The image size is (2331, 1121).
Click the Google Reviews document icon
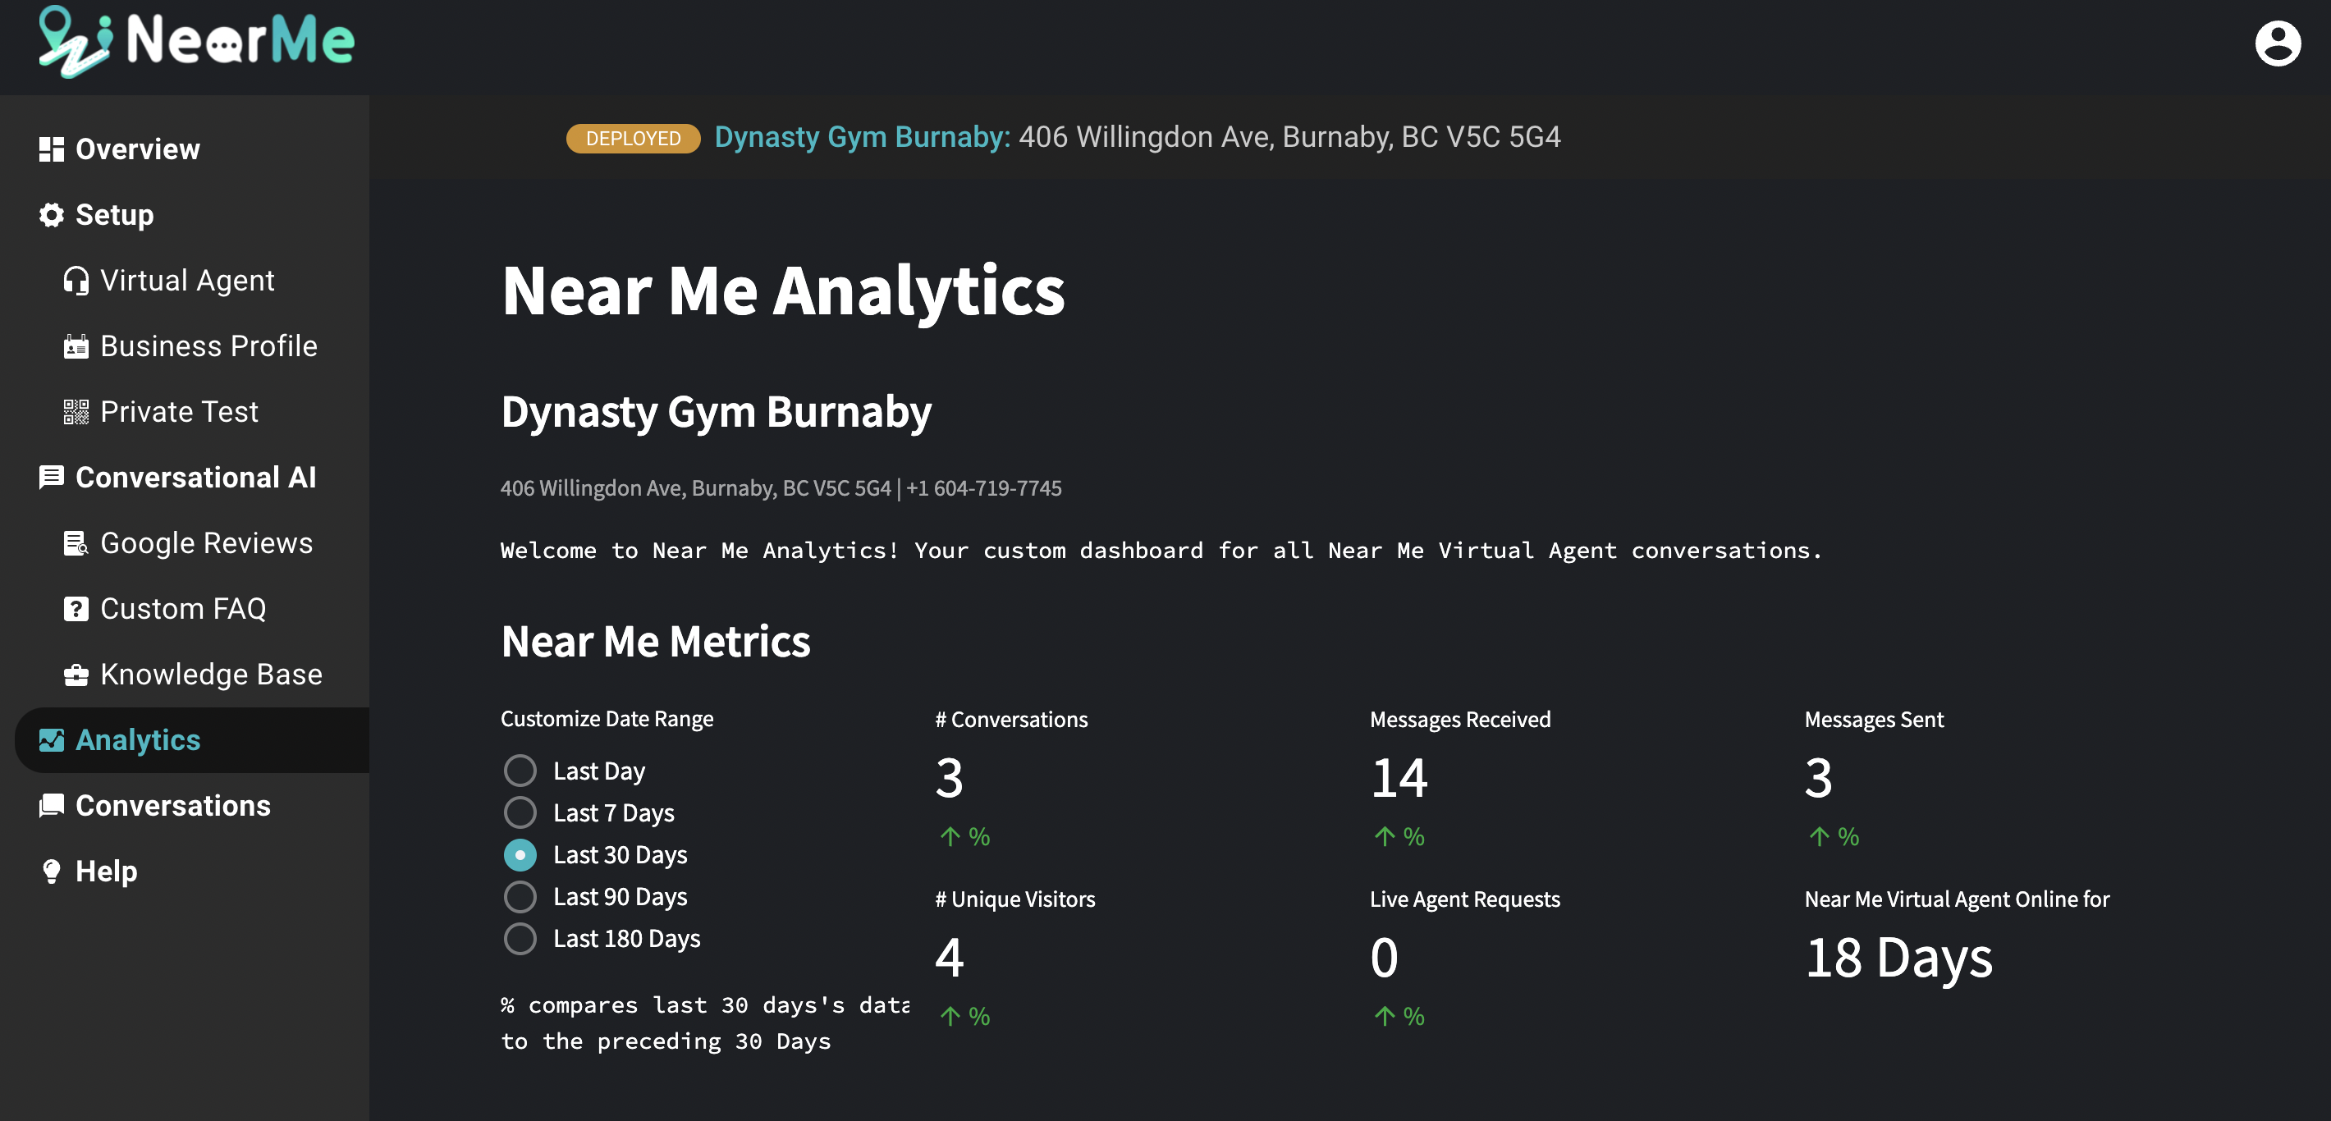(76, 543)
